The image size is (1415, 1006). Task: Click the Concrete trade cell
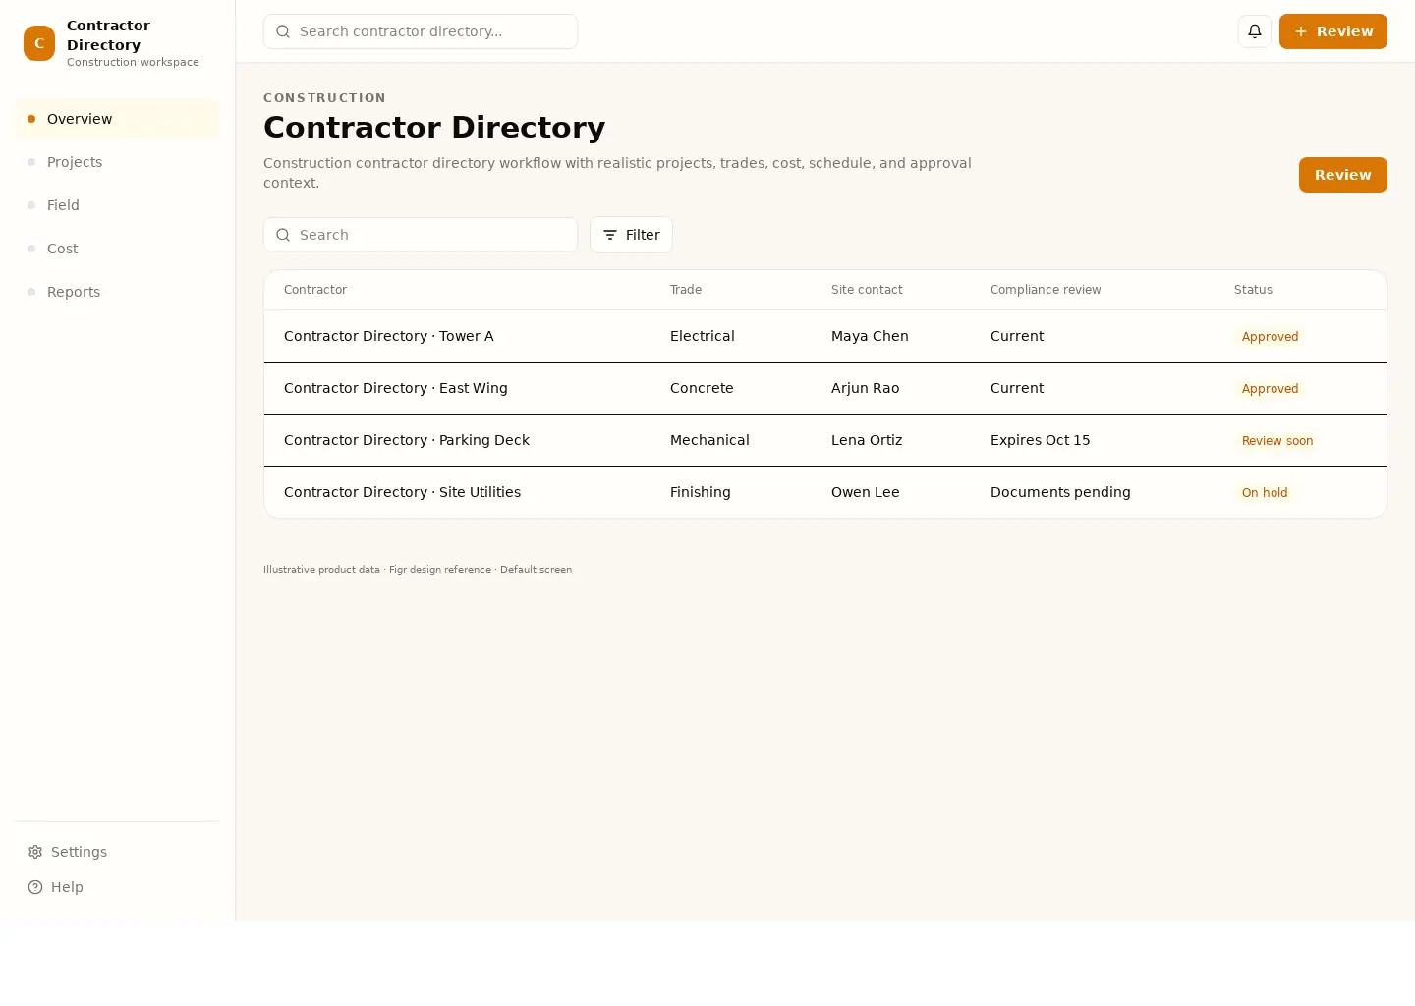(x=702, y=388)
